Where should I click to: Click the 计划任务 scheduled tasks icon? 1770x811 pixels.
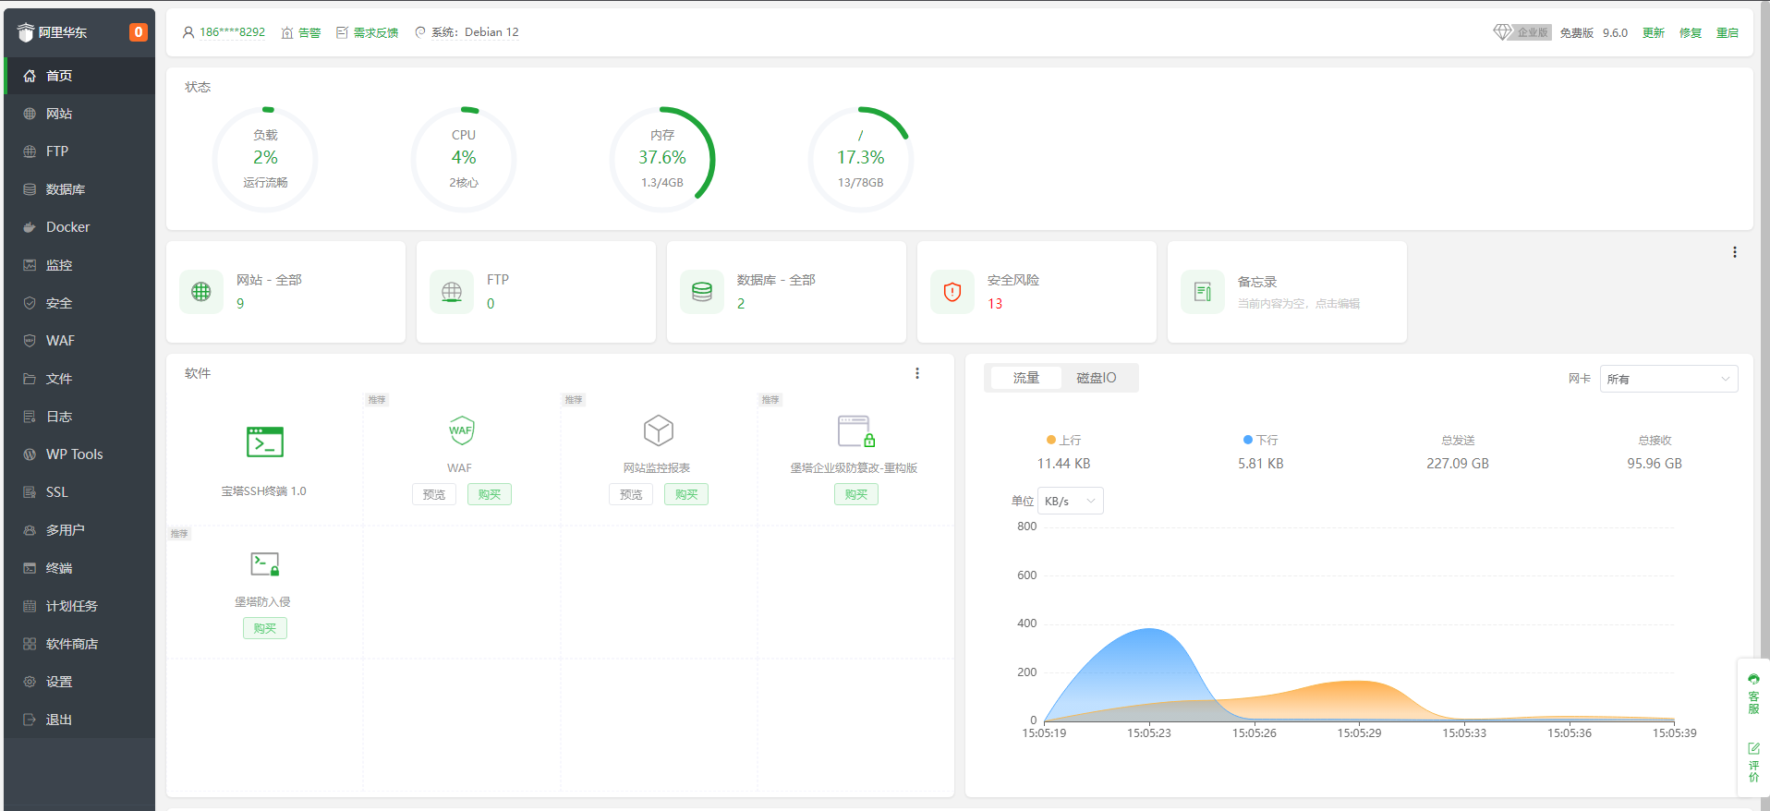click(x=30, y=606)
